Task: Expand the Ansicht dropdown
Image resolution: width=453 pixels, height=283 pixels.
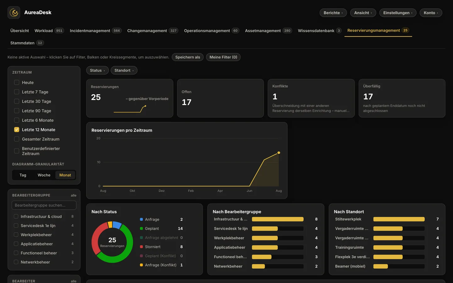Action: 363,13
